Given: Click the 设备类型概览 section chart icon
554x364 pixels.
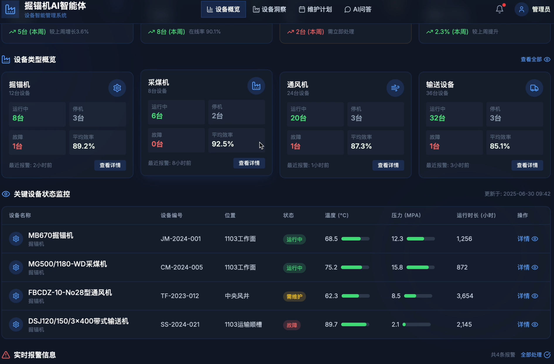Looking at the screenshot, I should tap(6, 60).
